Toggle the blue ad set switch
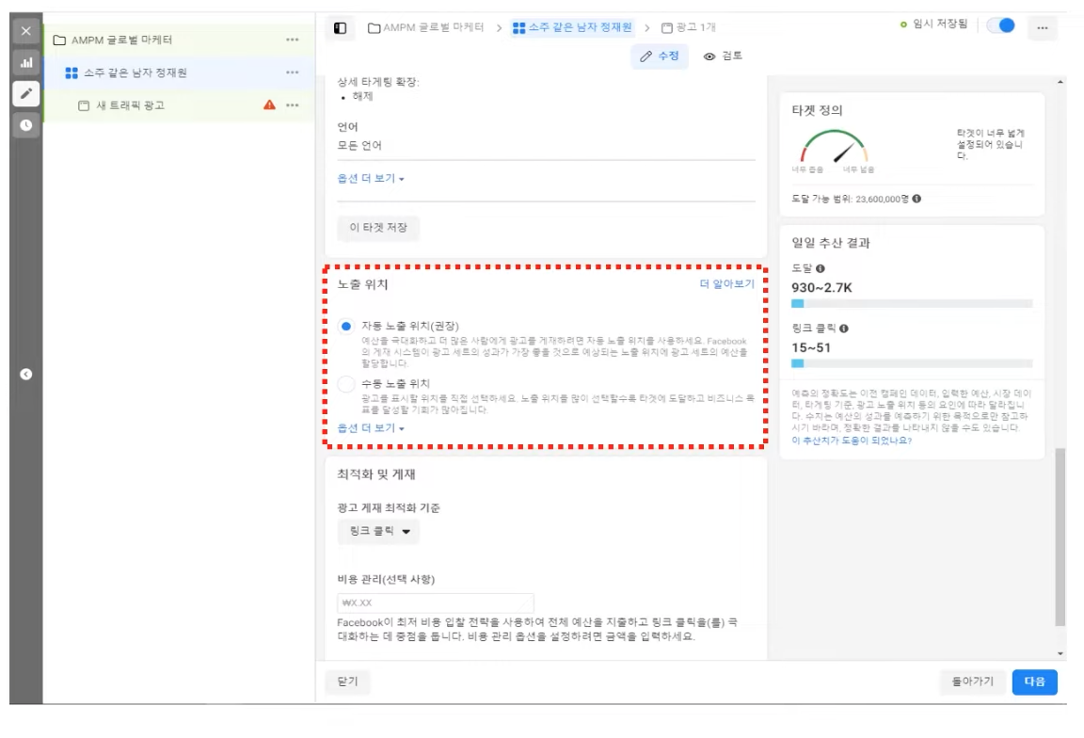Viewport: 1084px width, 738px height. click(x=1001, y=26)
